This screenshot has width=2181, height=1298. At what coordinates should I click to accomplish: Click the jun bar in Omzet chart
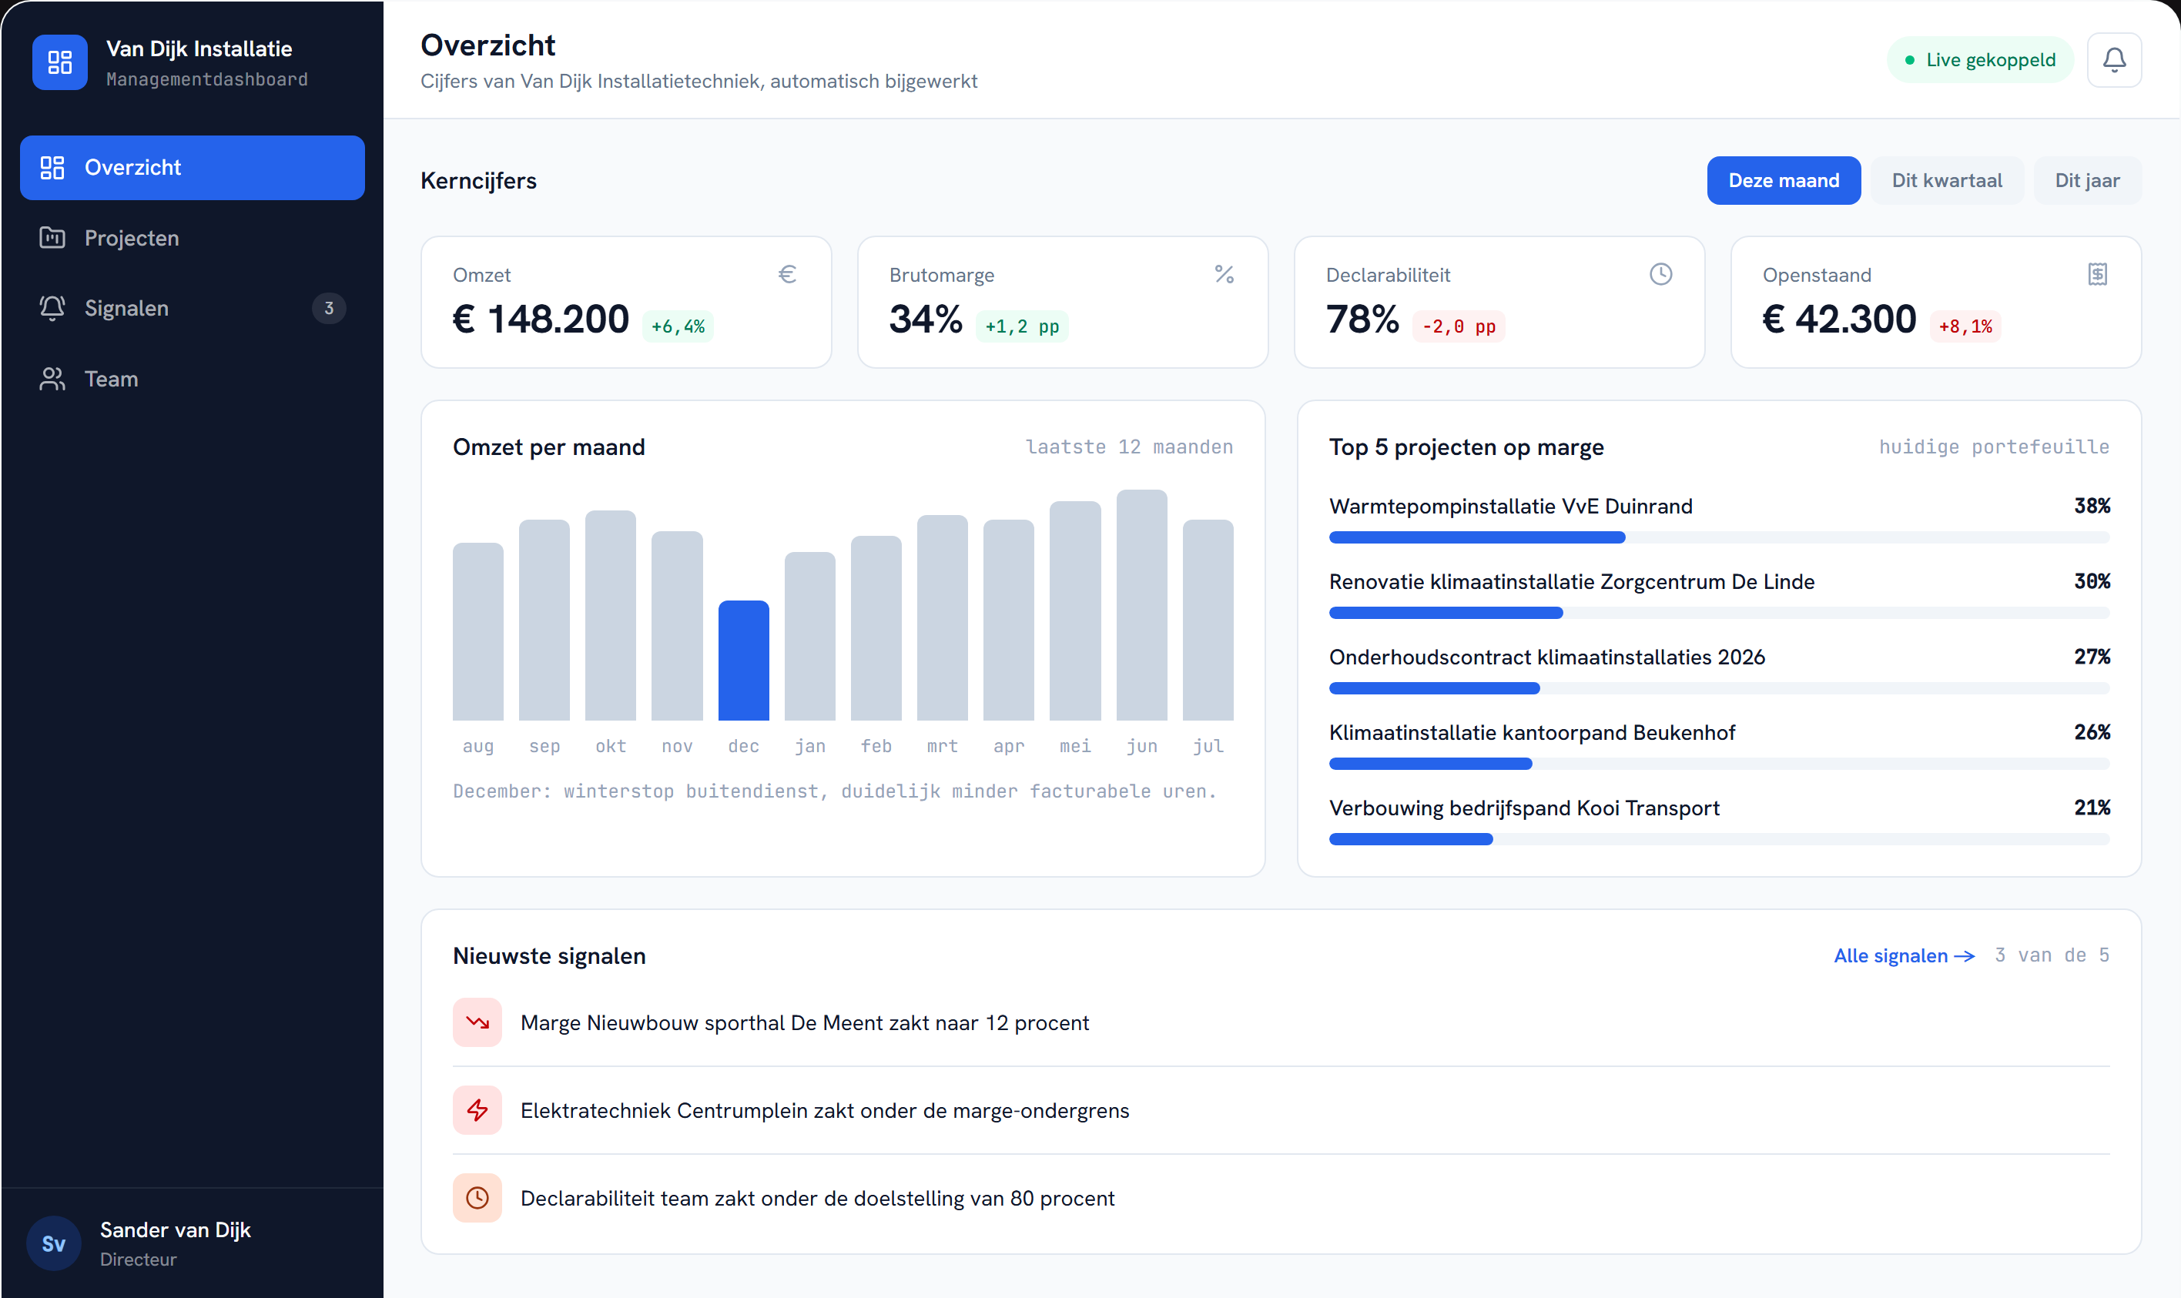[x=1141, y=605]
